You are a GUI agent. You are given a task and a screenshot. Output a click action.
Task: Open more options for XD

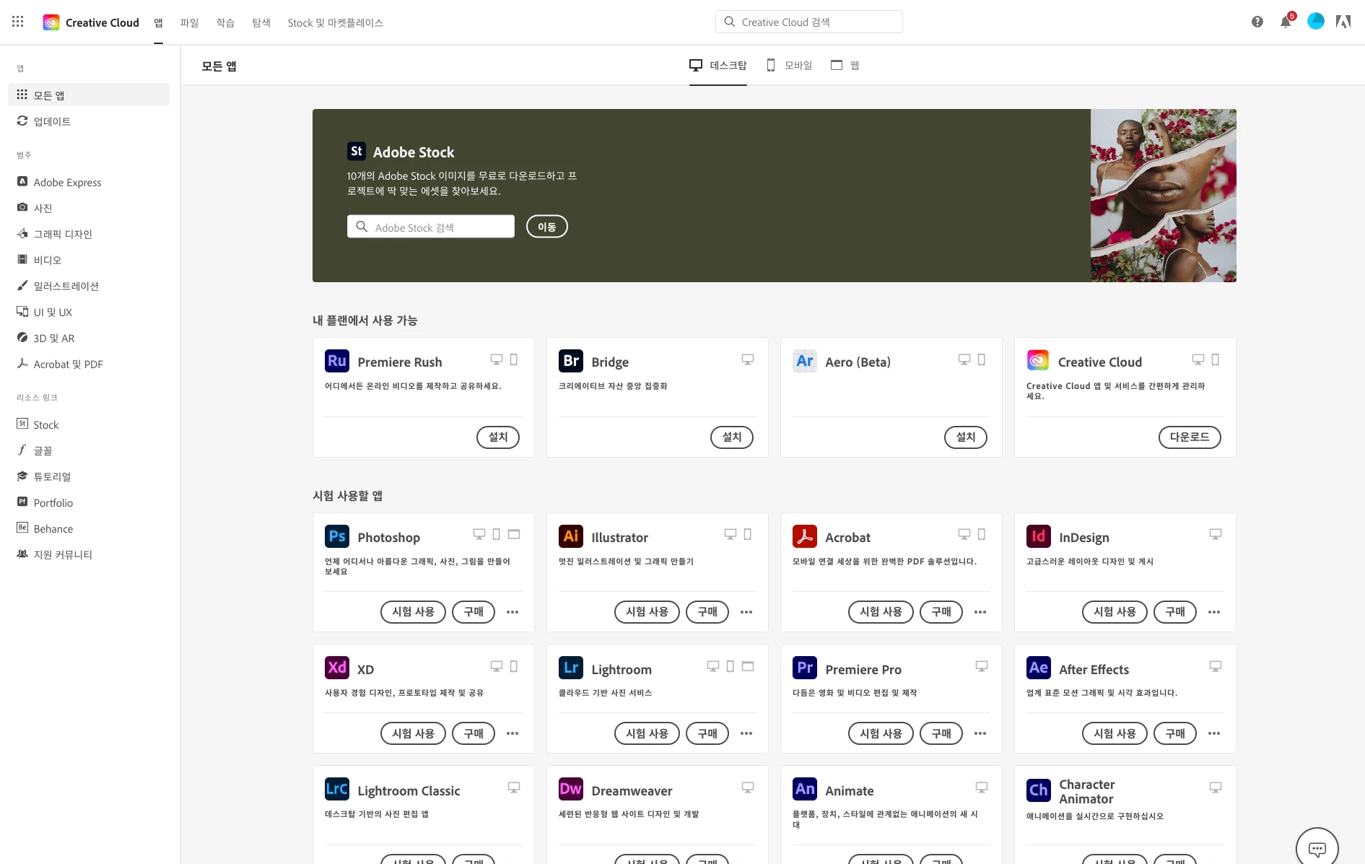click(513, 733)
